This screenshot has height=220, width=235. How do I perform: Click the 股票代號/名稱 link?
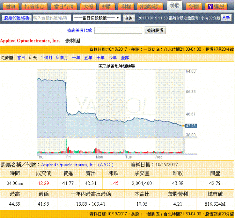[17, 18]
